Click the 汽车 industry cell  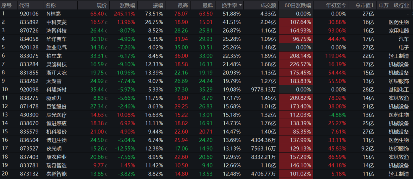click(404, 39)
